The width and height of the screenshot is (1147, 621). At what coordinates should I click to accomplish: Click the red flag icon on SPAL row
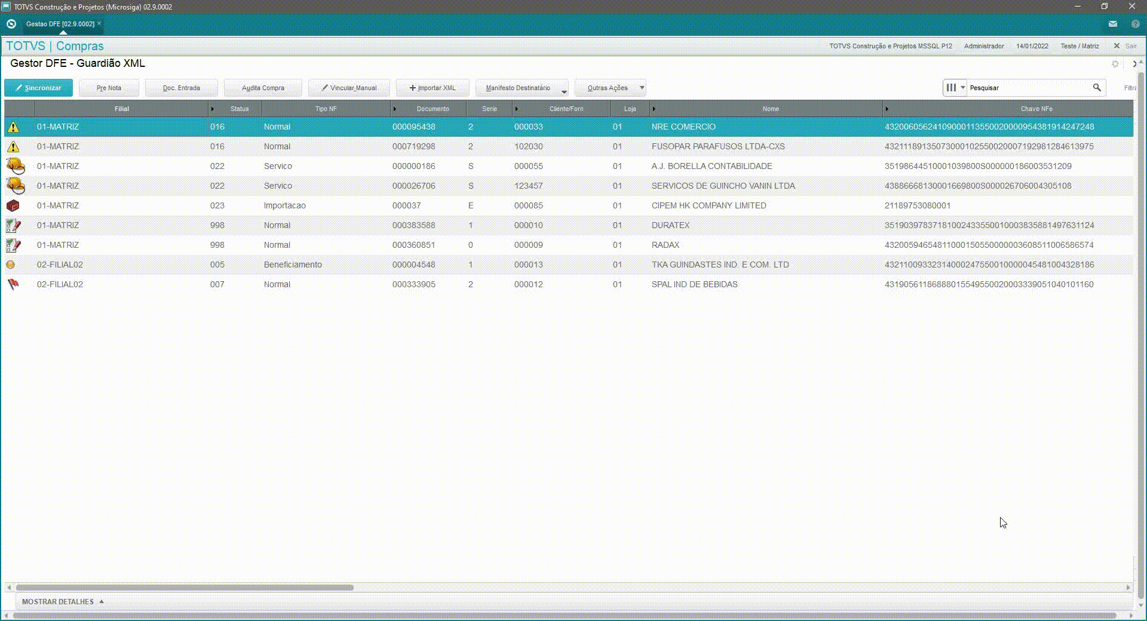(x=13, y=284)
